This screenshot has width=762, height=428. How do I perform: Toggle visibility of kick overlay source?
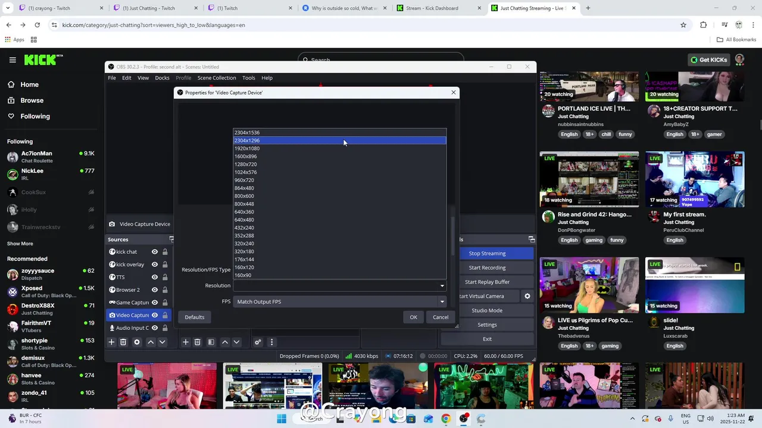[x=155, y=265]
